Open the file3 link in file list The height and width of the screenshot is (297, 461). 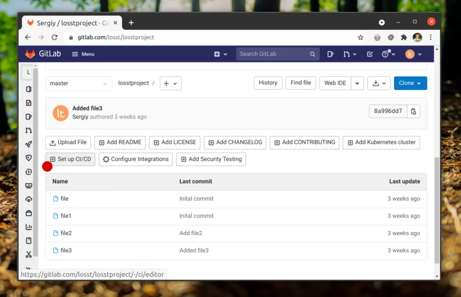65,250
